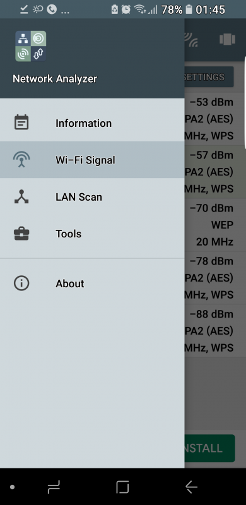Select the -53 dBm network entry
246x505 pixels.
[215, 119]
